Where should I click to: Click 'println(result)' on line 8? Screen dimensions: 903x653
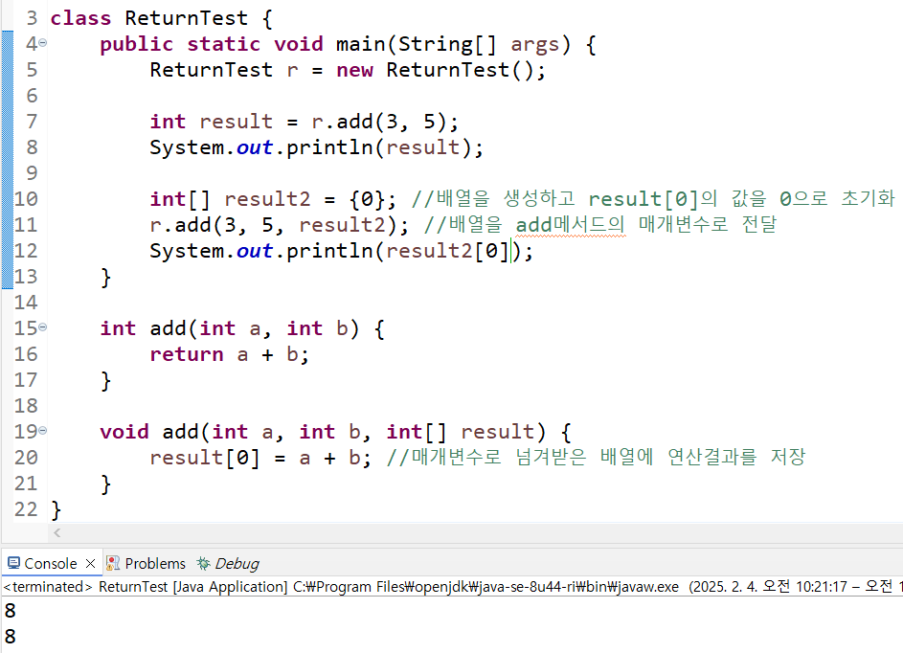[x=379, y=147]
